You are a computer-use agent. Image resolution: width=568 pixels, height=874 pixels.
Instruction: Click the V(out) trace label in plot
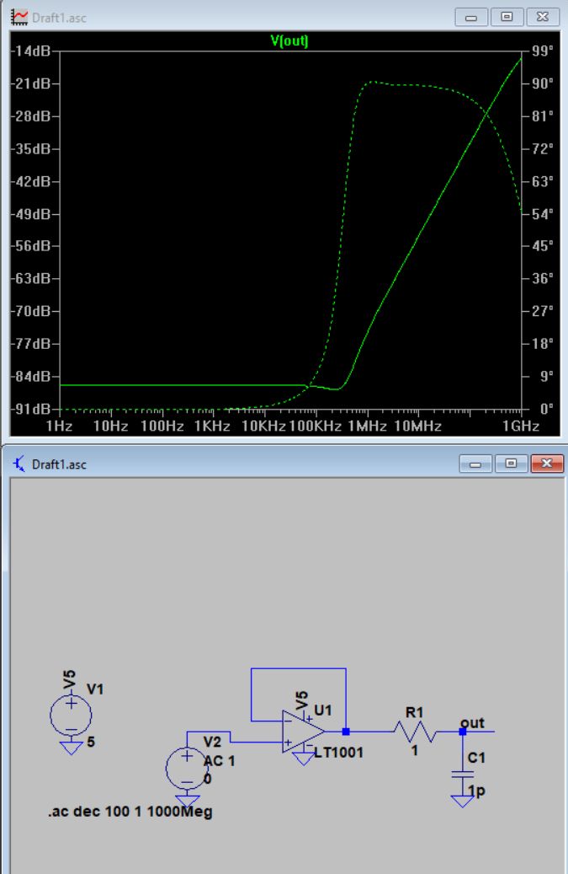point(289,40)
